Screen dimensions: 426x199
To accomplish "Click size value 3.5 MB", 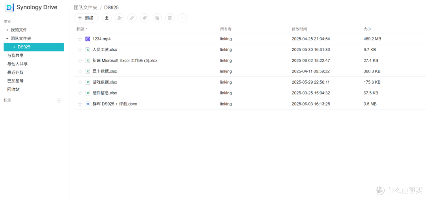I will pyautogui.click(x=370, y=104).
